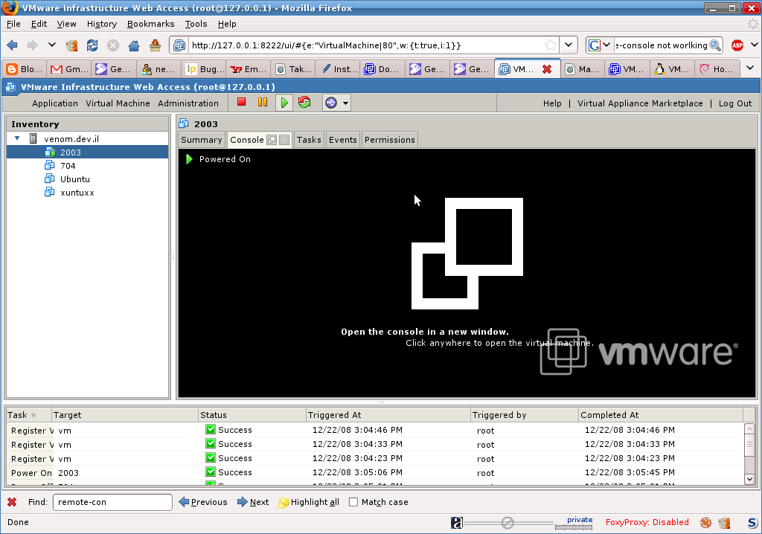Click the address bar URL field
The image size is (762, 534).
tap(365, 45)
